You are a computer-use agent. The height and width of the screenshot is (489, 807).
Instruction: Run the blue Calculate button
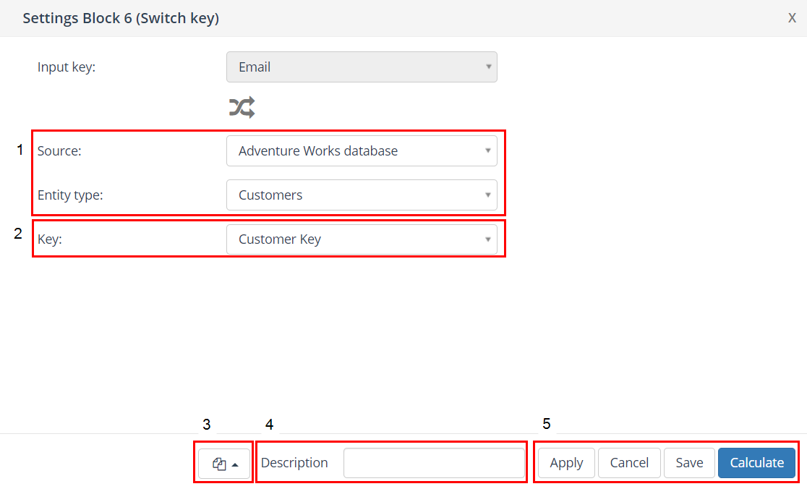click(756, 463)
